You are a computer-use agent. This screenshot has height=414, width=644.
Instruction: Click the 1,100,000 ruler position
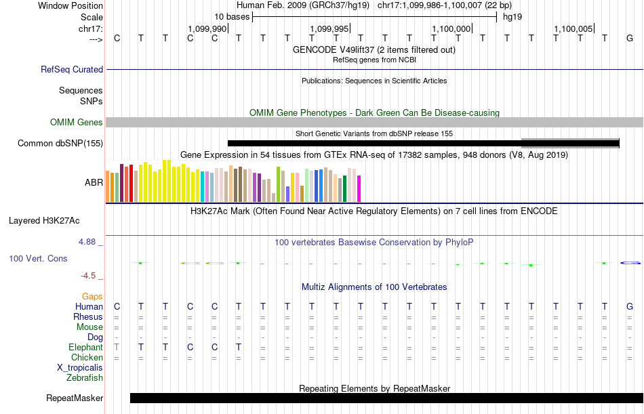[x=451, y=29]
